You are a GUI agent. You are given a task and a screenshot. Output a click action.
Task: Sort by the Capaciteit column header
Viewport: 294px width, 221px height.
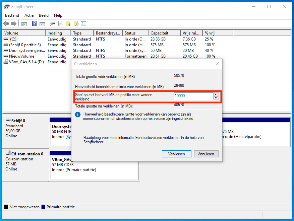tap(164, 33)
